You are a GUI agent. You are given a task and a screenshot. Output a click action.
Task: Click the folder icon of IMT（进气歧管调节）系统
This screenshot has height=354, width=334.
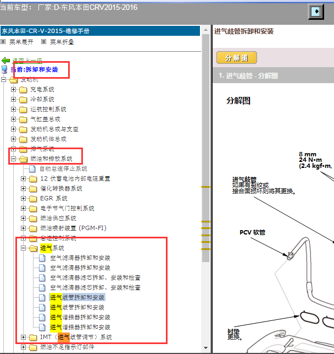pyautogui.click(x=33, y=337)
